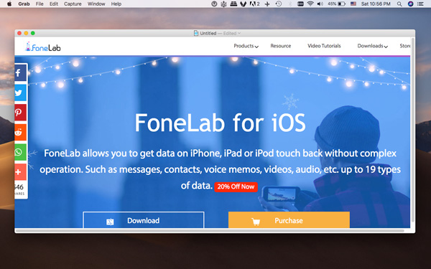431x269 pixels.
Task: Click the Untitled document title icon
Action: [196, 33]
